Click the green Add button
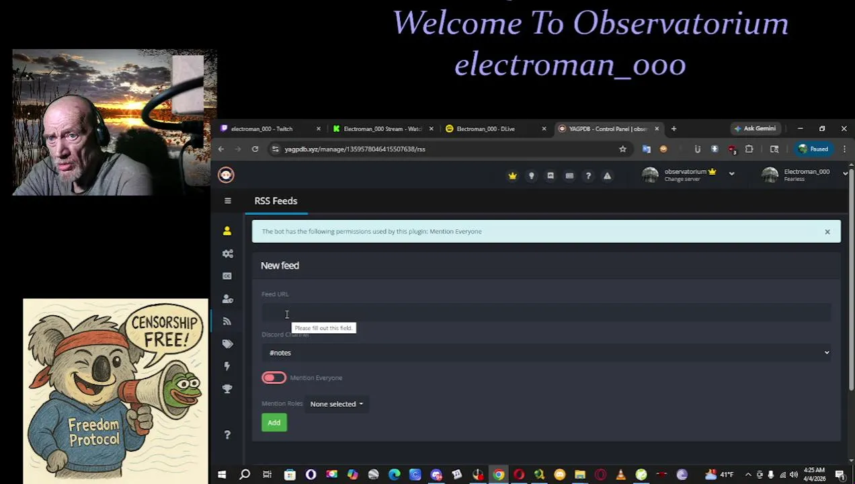The width and height of the screenshot is (855, 484). 274,423
